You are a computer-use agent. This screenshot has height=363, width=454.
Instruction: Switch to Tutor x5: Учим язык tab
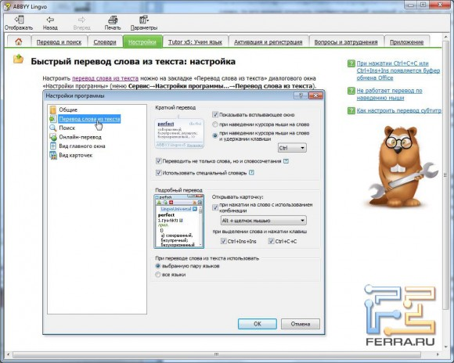(x=195, y=42)
